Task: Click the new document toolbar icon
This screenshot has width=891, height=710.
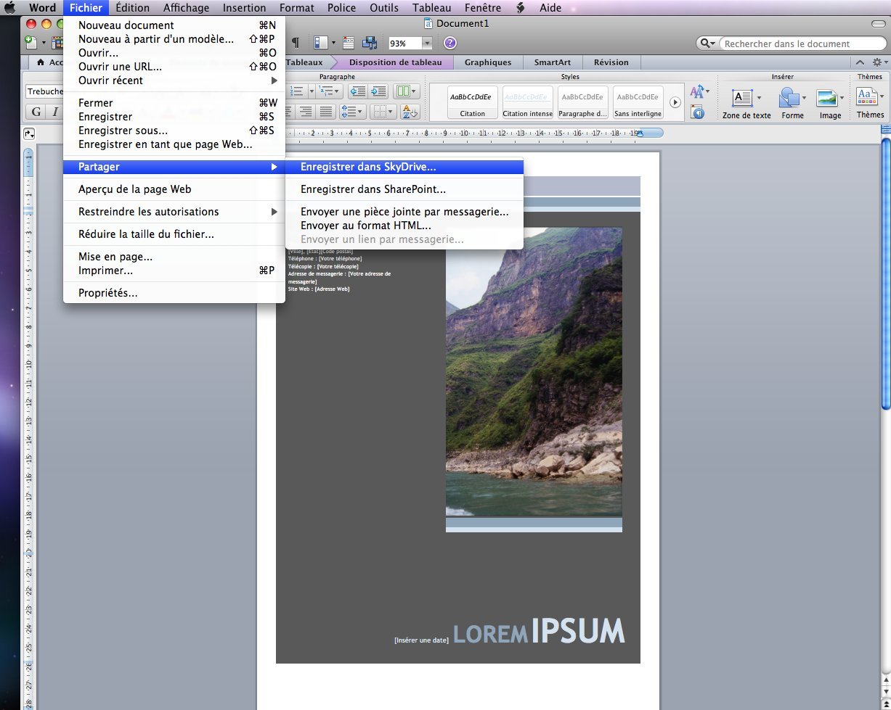Action: pyautogui.click(x=31, y=43)
